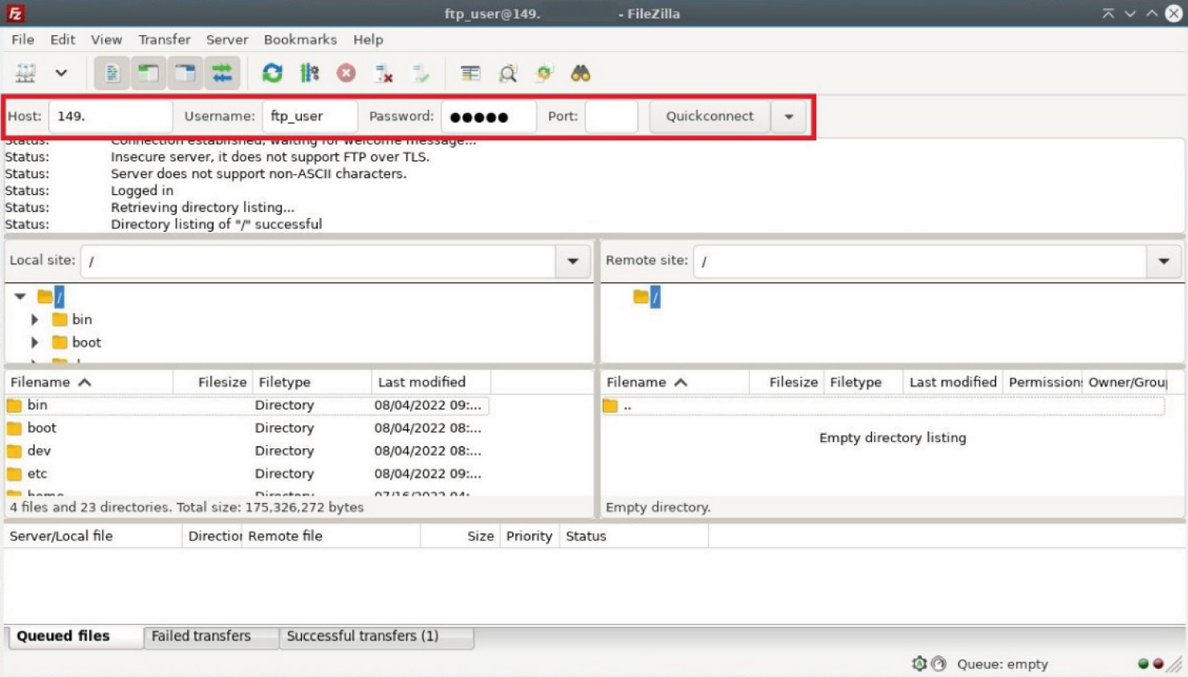Viewport: 1188px width, 677px height.
Task: Sort local files by Last modified
Action: [x=422, y=382]
